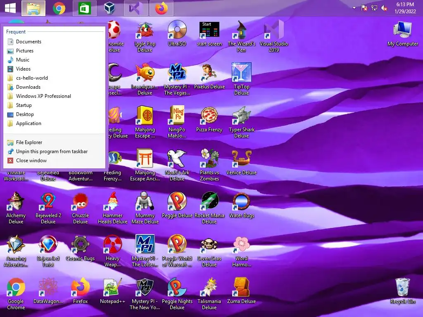The height and width of the screenshot is (317, 423).
Task: Select the Hammer Heads Deluxe shortcut
Action: click(x=112, y=208)
